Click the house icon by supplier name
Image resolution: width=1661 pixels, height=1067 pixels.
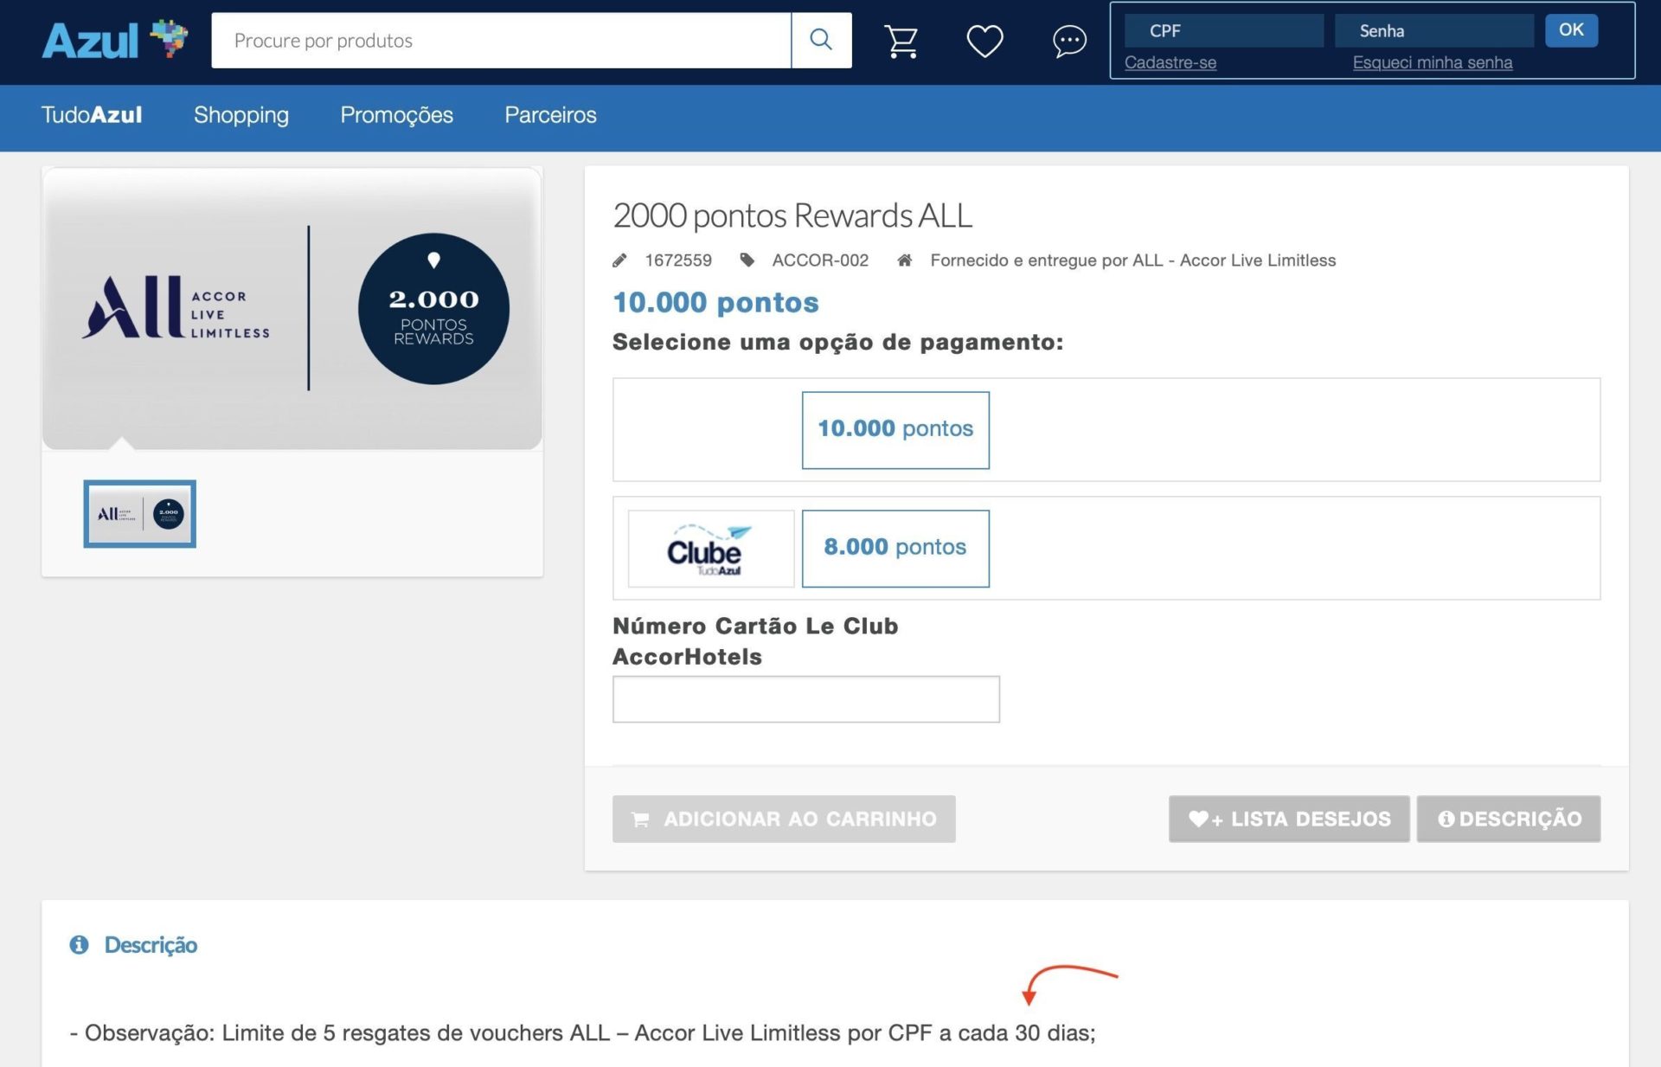[x=905, y=260]
